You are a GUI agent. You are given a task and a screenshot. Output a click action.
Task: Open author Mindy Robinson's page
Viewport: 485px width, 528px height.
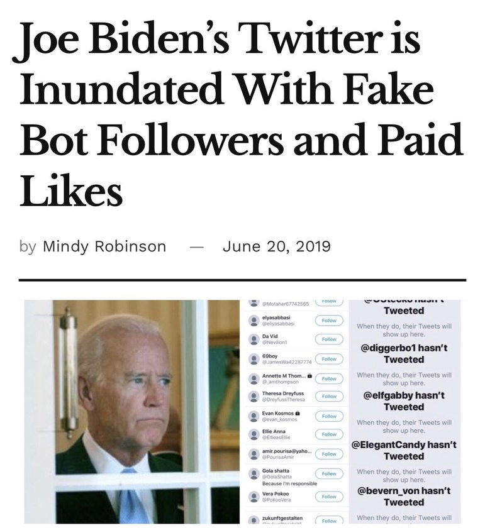[104, 246]
